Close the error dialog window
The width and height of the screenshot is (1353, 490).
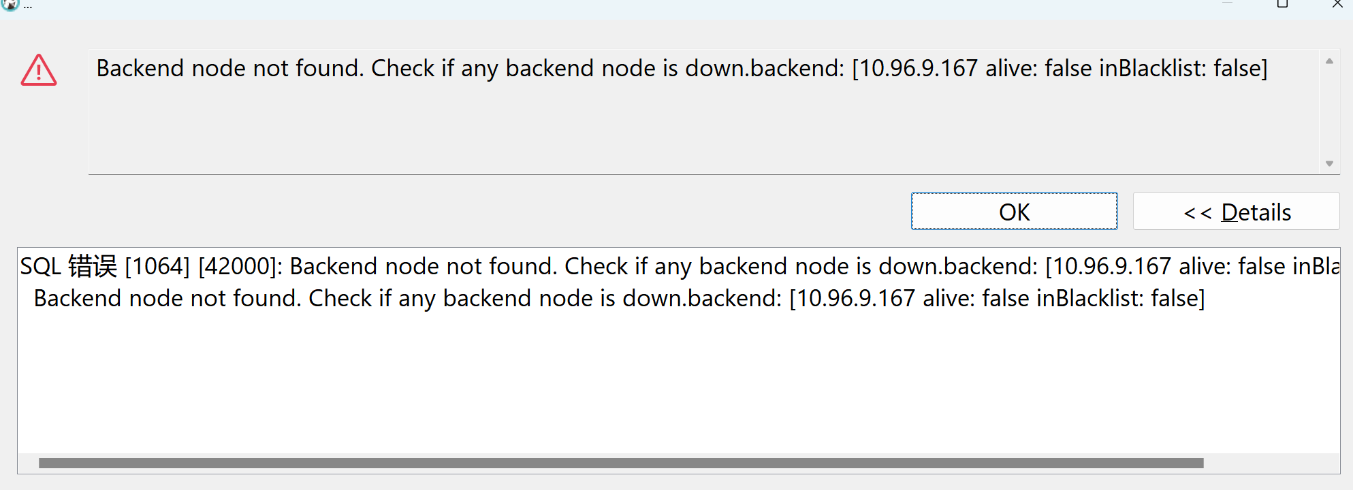(x=1337, y=4)
